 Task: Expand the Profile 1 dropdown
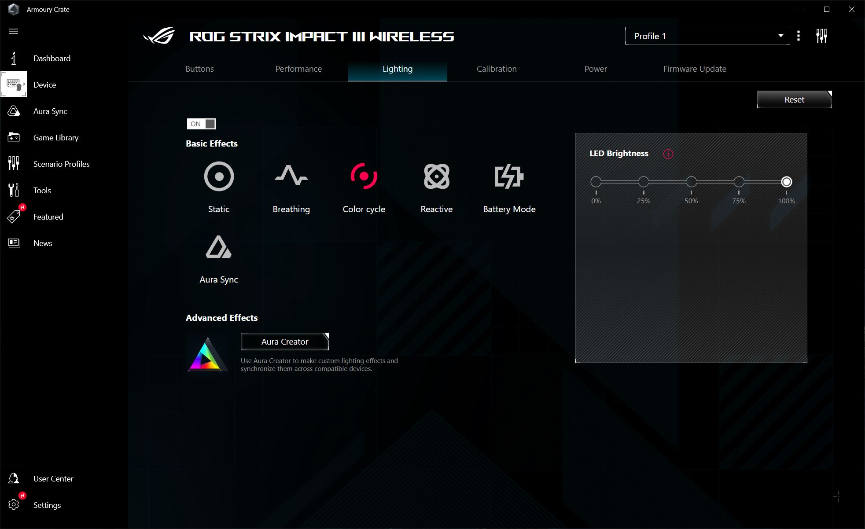[x=707, y=36]
